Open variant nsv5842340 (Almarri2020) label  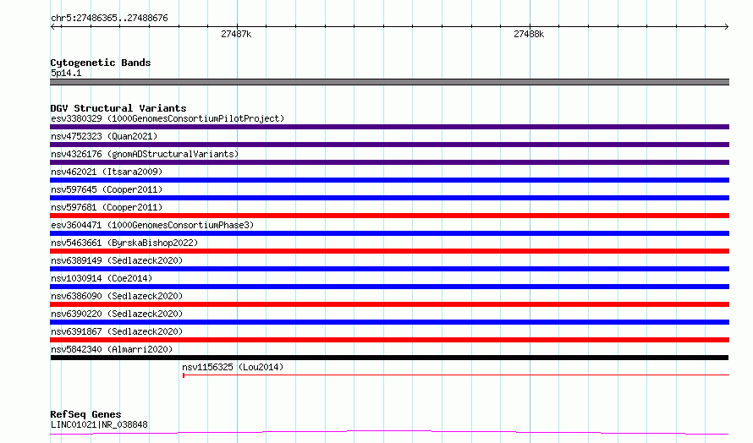112,349
